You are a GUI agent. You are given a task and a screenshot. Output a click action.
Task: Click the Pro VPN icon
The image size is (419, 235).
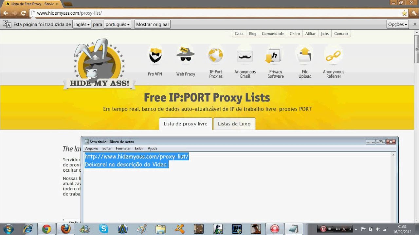[155, 55]
